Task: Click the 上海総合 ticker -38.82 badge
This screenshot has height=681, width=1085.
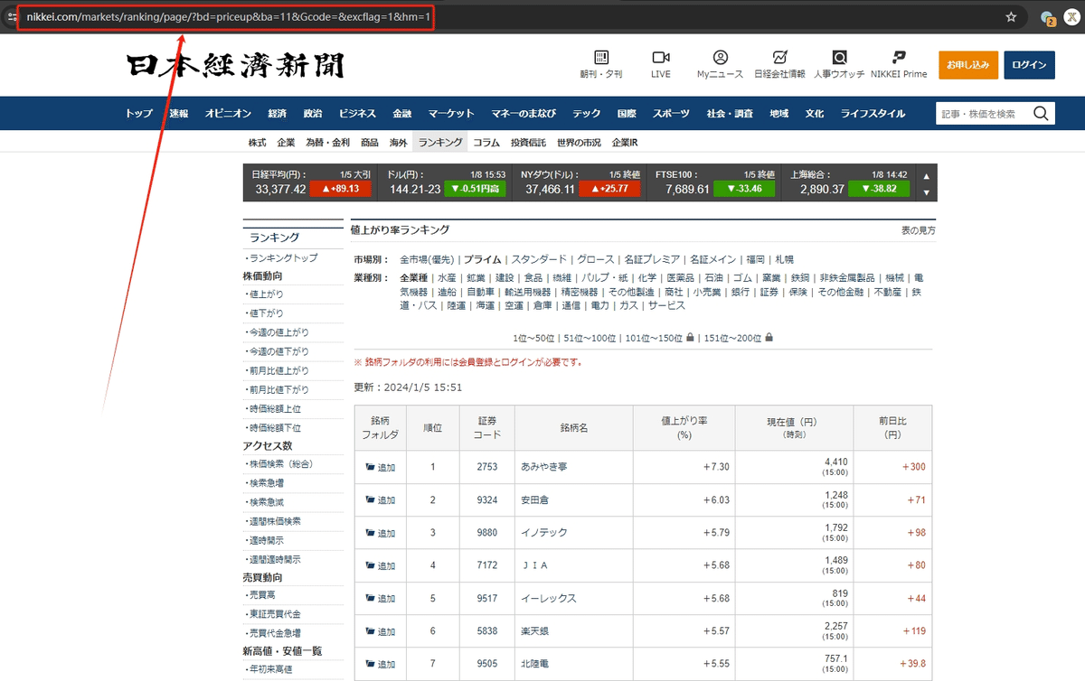Action: coord(880,189)
